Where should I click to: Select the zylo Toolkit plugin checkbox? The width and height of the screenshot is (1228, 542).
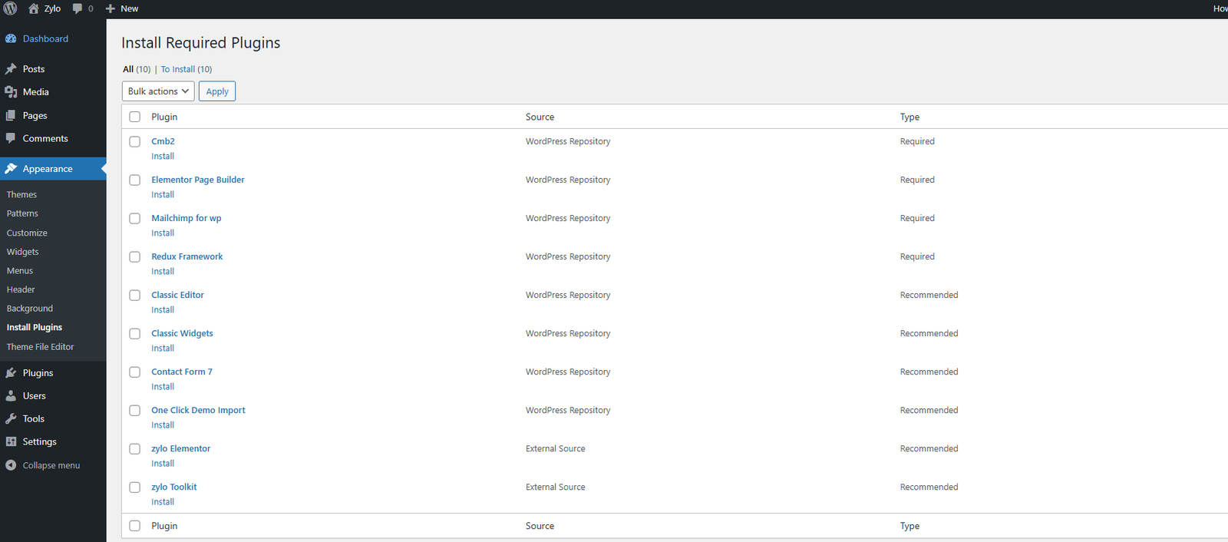[135, 487]
